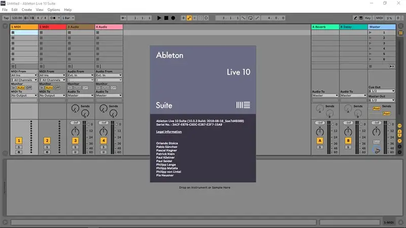Select the 1 MIDI track header
Viewport: 406px width, 228px height.
point(24,27)
